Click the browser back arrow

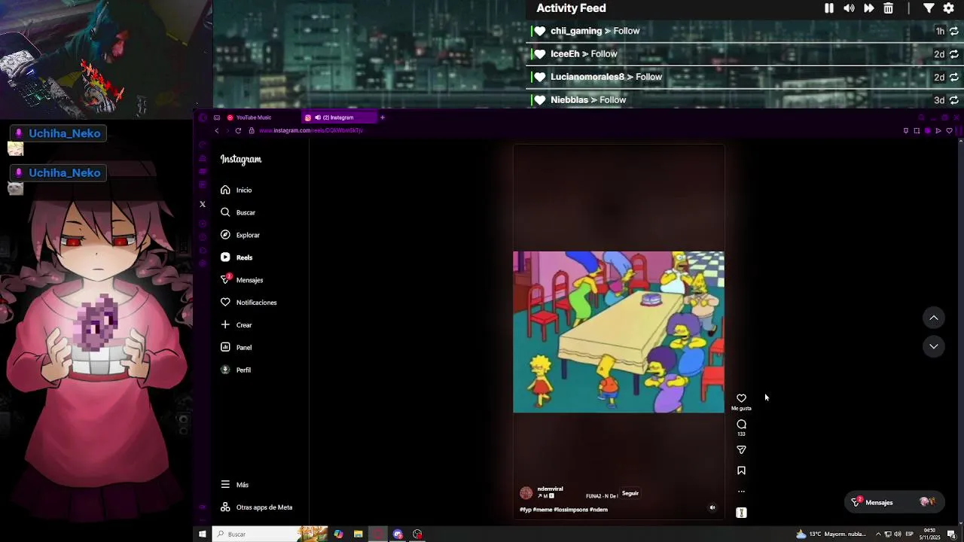217,131
